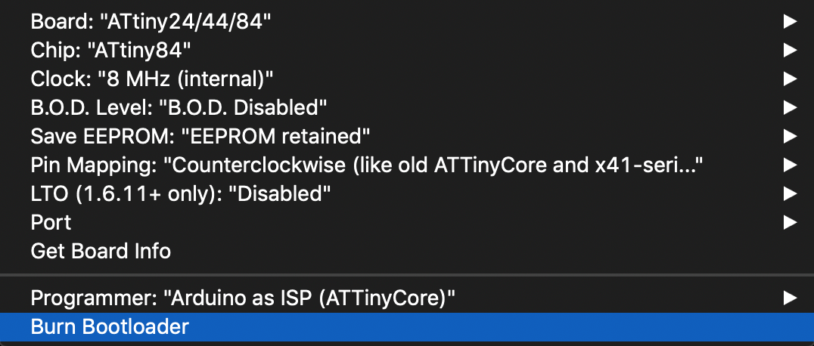
Task: Expand the Programmer row submenu arrow
Action: pos(790,298)
